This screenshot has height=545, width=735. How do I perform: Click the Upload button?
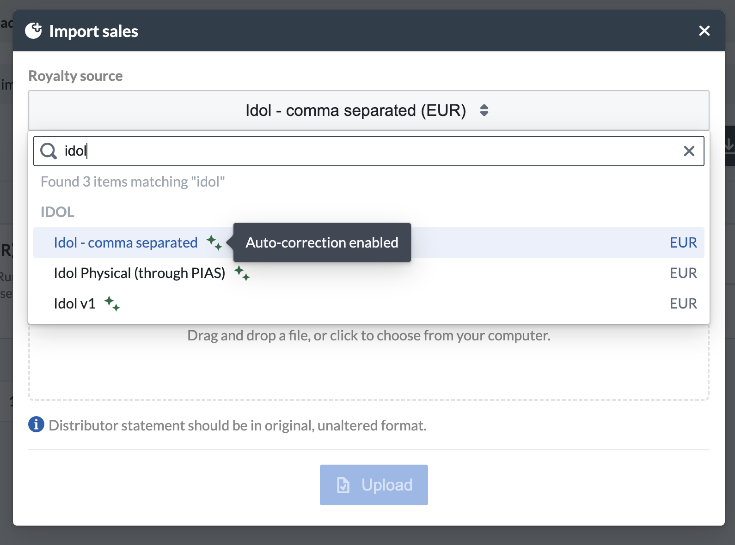point(374,485)
